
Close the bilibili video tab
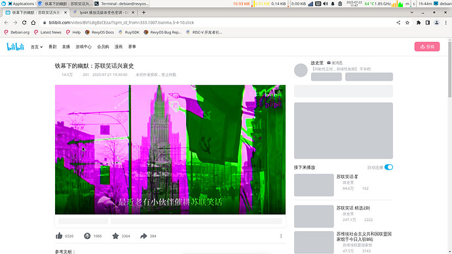coord(66,12)
